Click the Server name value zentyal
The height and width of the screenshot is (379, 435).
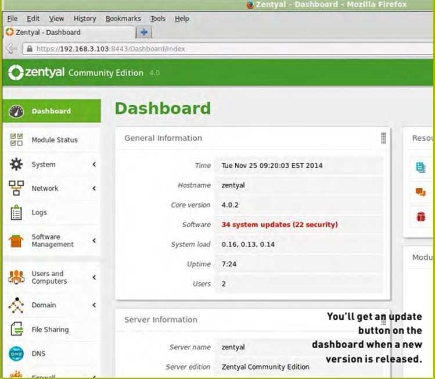click(233, 347)
